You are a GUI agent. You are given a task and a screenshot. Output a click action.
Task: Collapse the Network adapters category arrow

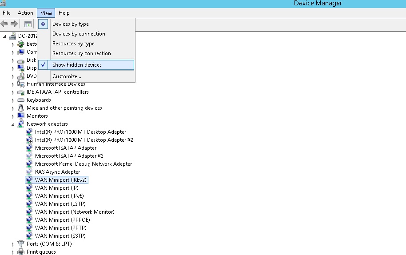[x=13, y=124]
